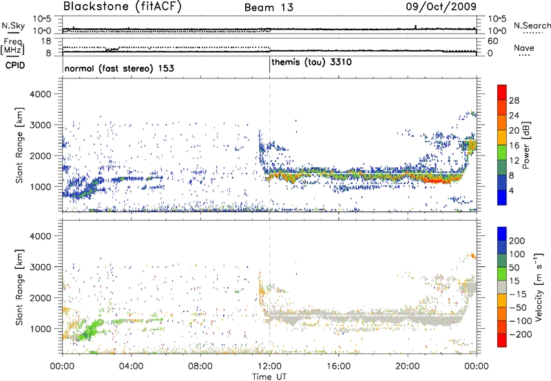This screenshot has height=381, width=551.
Task: Click the 'Nave' legend label
Action: coord(524,47)
